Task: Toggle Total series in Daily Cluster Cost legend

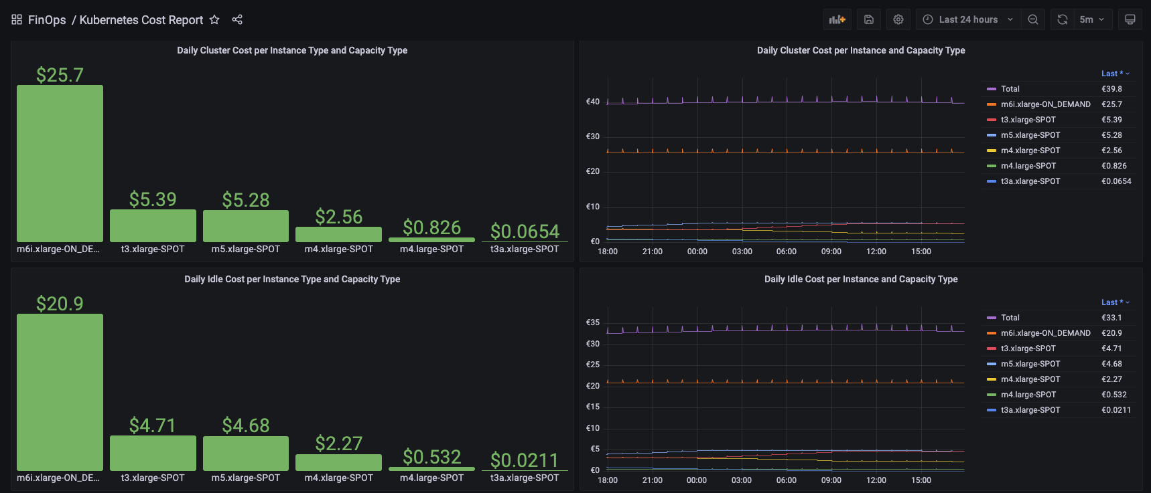Action: 1010,89
